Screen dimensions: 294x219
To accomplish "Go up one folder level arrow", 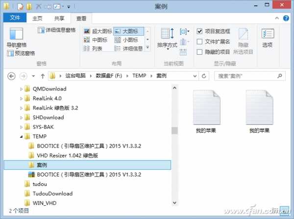I will tap(43, 76).
